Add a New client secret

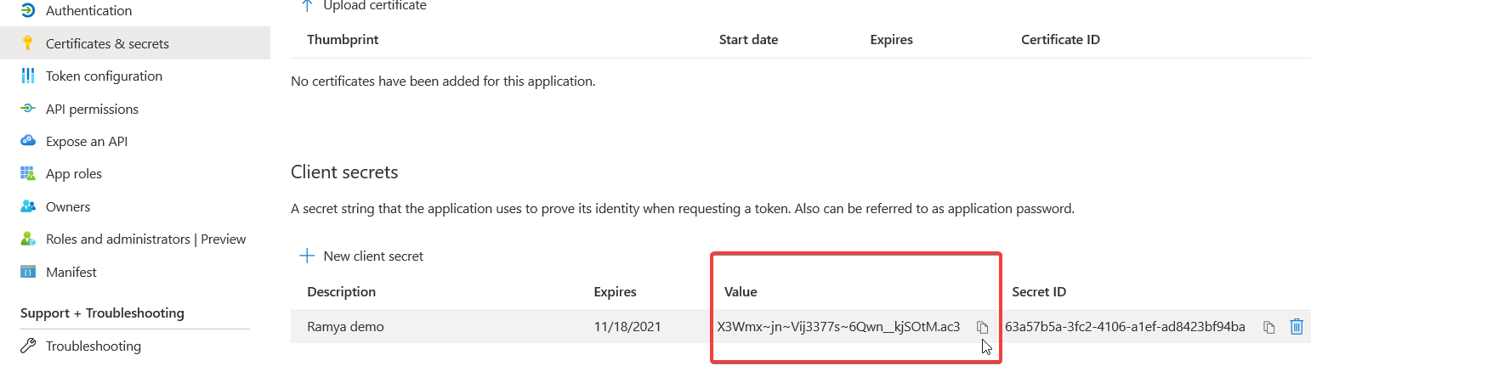(361, 256)
